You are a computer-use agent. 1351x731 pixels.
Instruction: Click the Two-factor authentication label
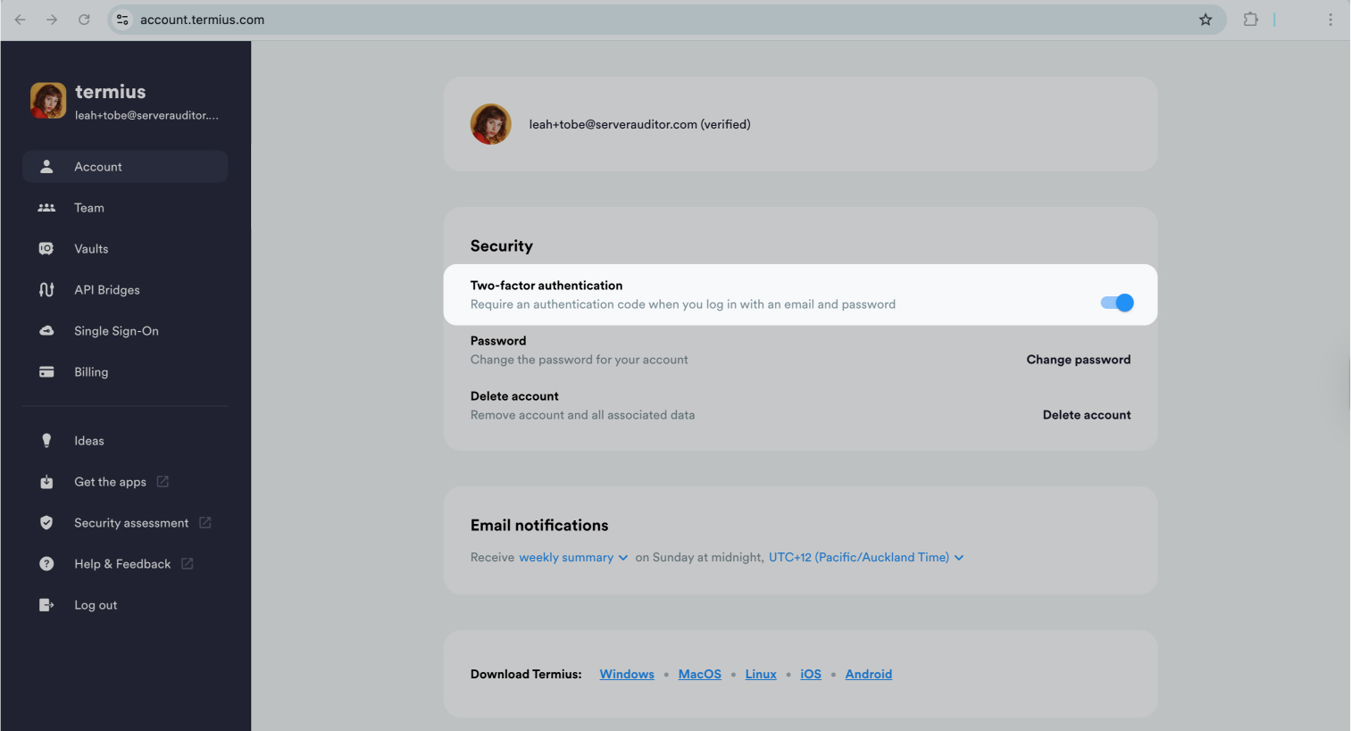tap(546, 286)
